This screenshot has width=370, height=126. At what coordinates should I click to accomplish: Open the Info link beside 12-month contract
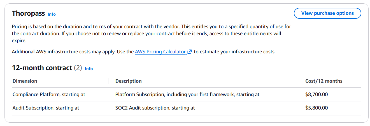coord(89,68)
